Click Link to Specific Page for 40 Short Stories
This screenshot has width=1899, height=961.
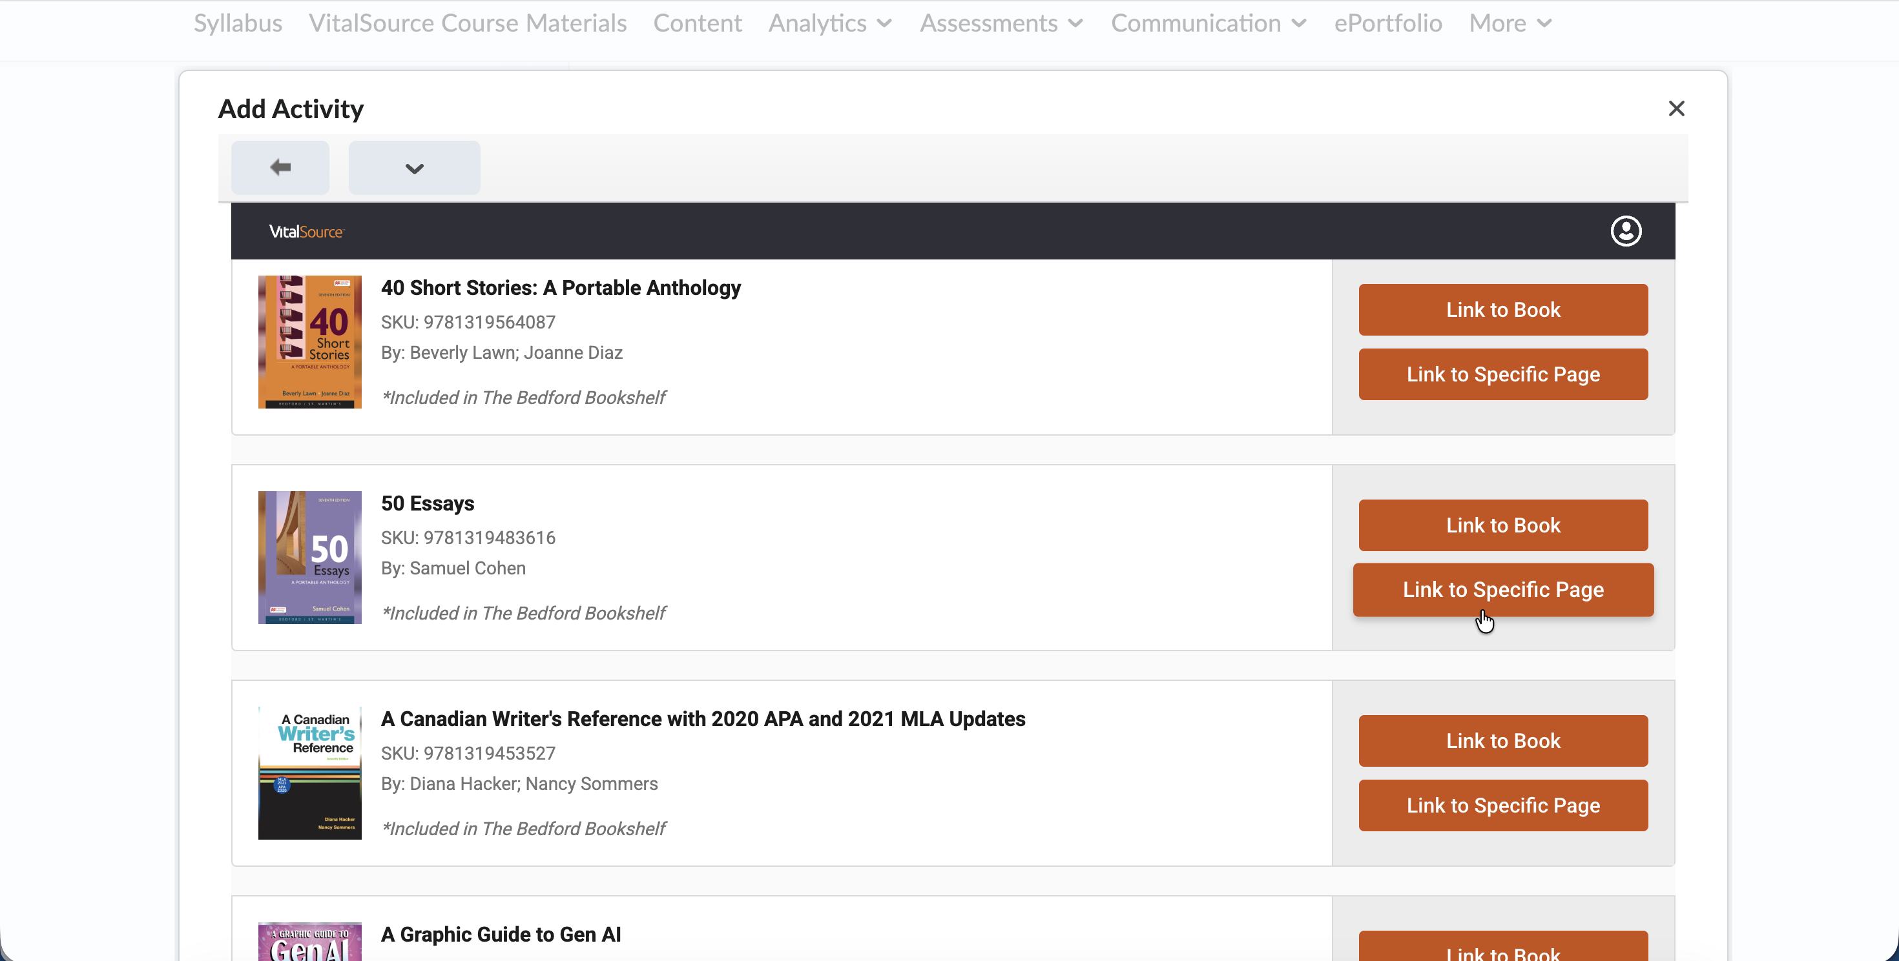coord(1503,375)
